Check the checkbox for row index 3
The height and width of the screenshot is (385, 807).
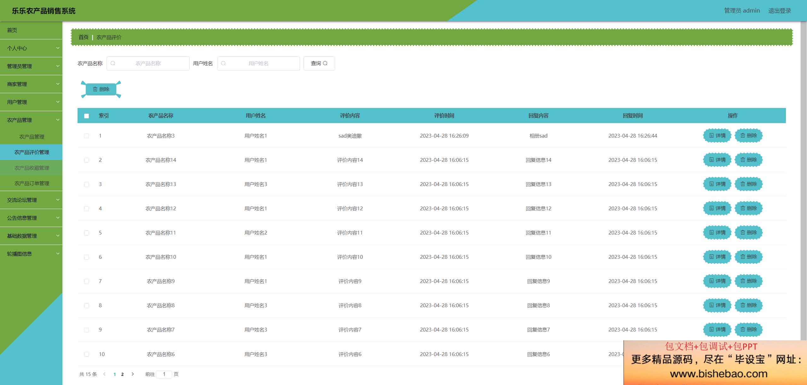point(86,184)
